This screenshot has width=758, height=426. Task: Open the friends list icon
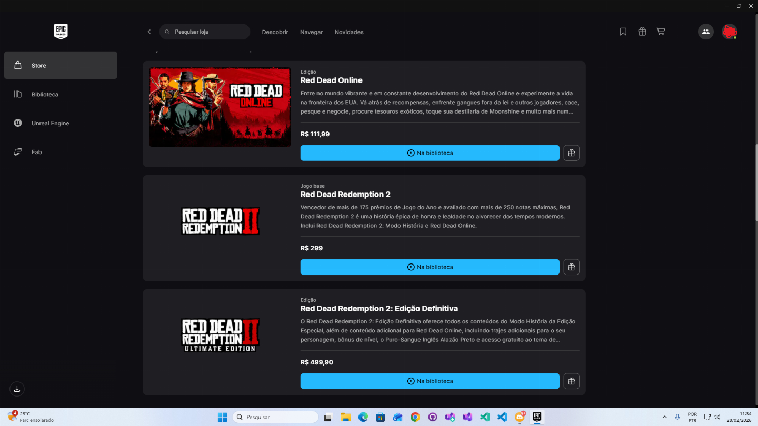[x=706, y=32]
